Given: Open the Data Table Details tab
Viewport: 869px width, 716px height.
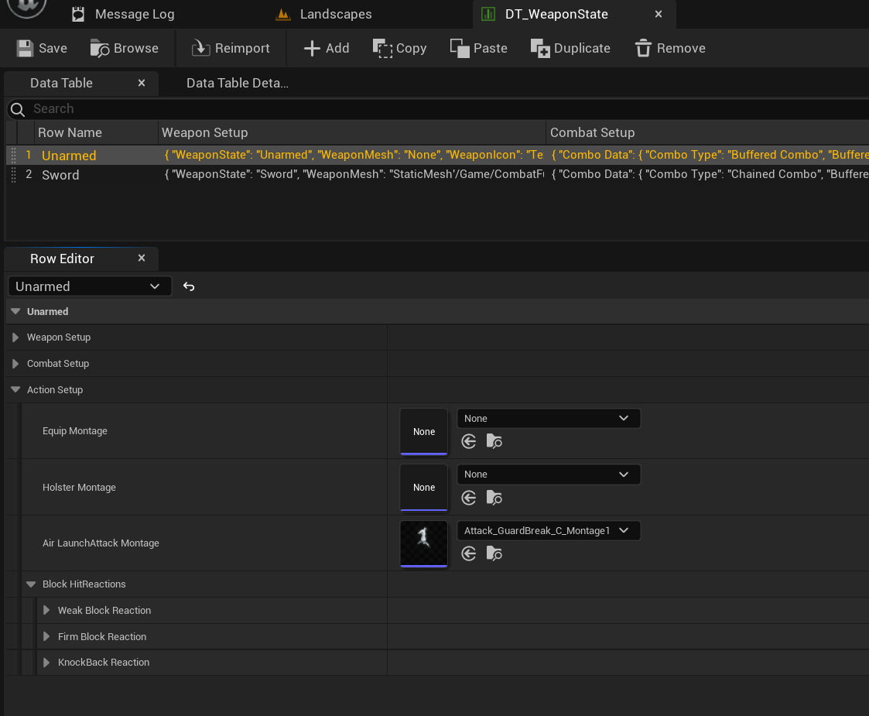Looking at the screenshot, I should 237,83.
